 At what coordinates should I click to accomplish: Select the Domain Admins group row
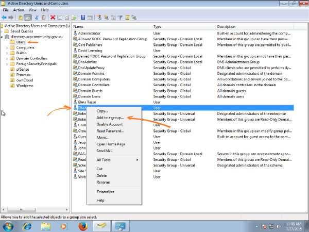183,74
